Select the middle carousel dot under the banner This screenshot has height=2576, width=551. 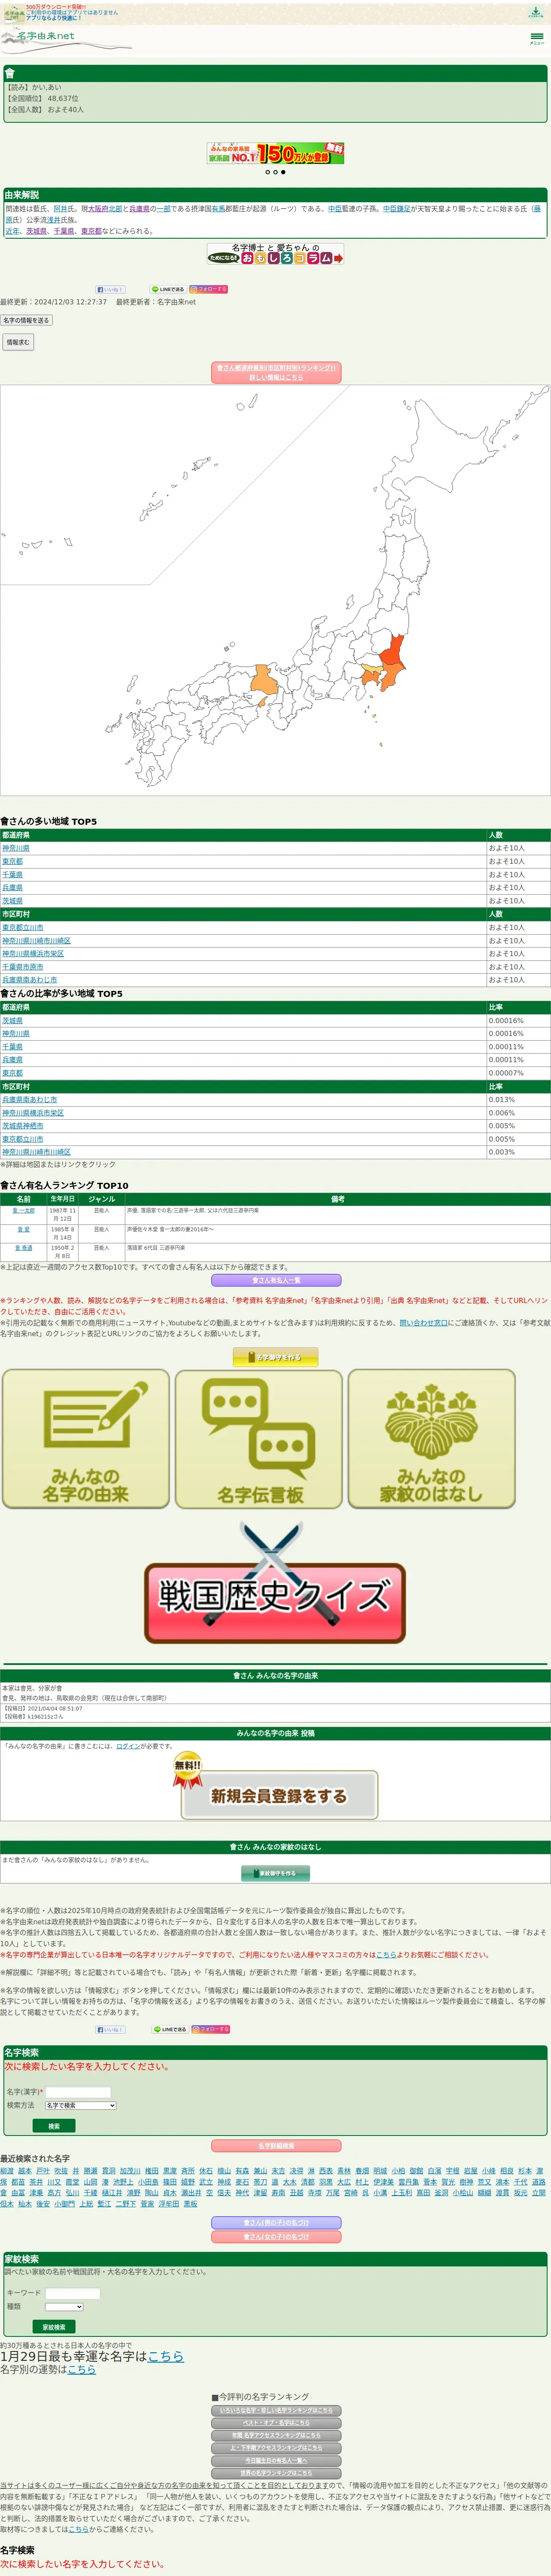tap(275, 172)
